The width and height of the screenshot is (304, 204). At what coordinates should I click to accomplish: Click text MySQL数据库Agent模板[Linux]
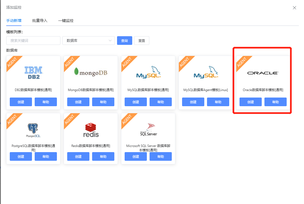[x=206, y=90]
